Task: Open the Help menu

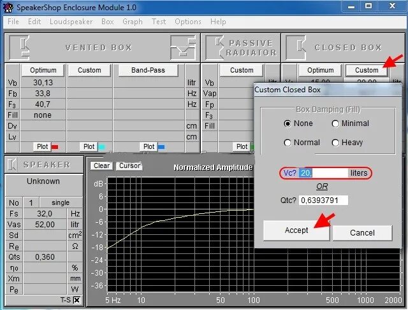Action: [x=218, y=22]
